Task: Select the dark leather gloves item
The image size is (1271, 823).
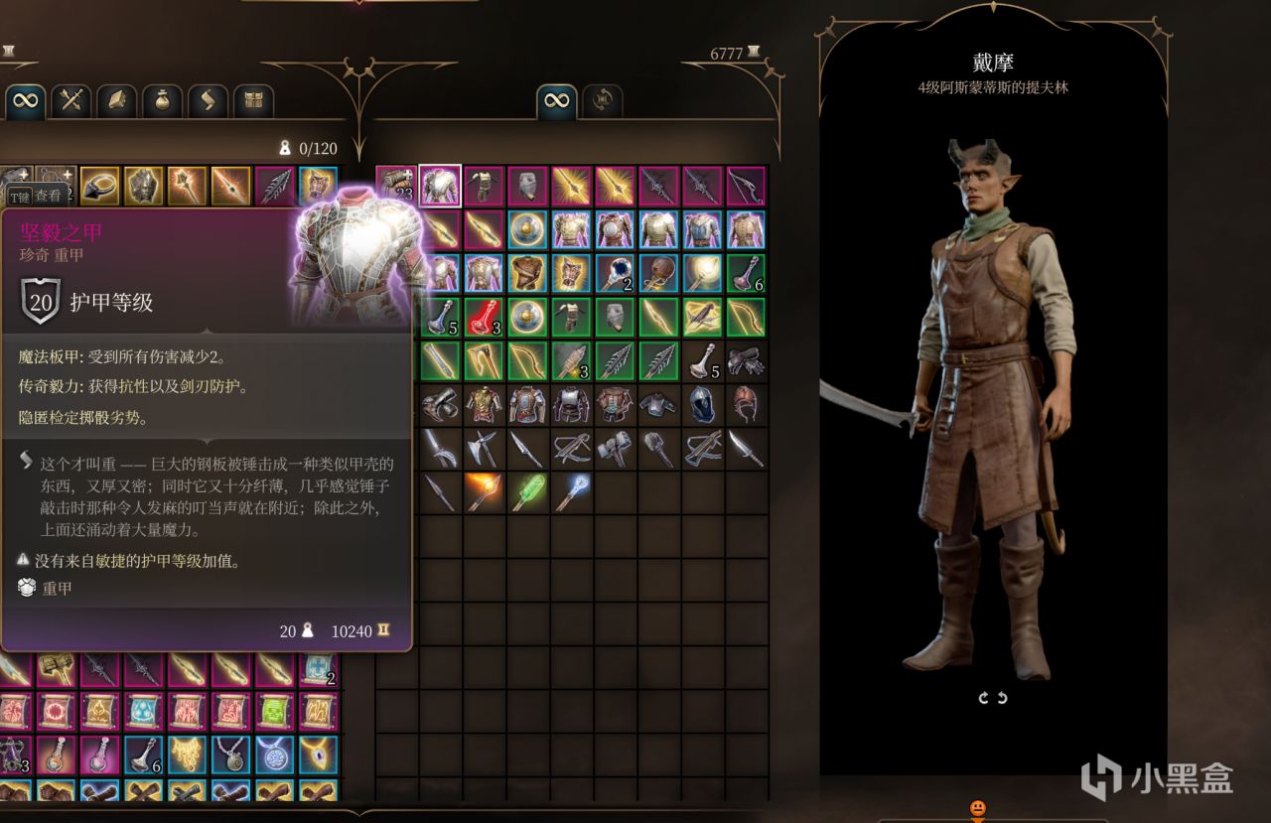Action: tap(746, 360)
